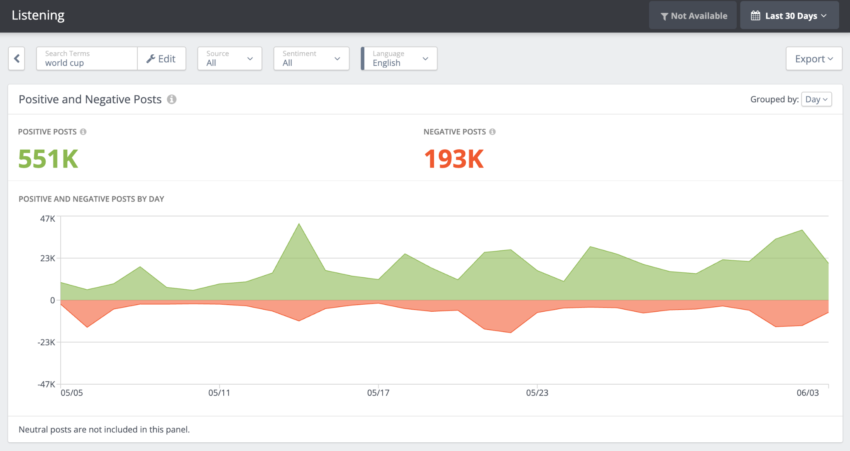Screen dimensions: 850x451
Task: Open the Language English dropdown
Action: (399, 58)
